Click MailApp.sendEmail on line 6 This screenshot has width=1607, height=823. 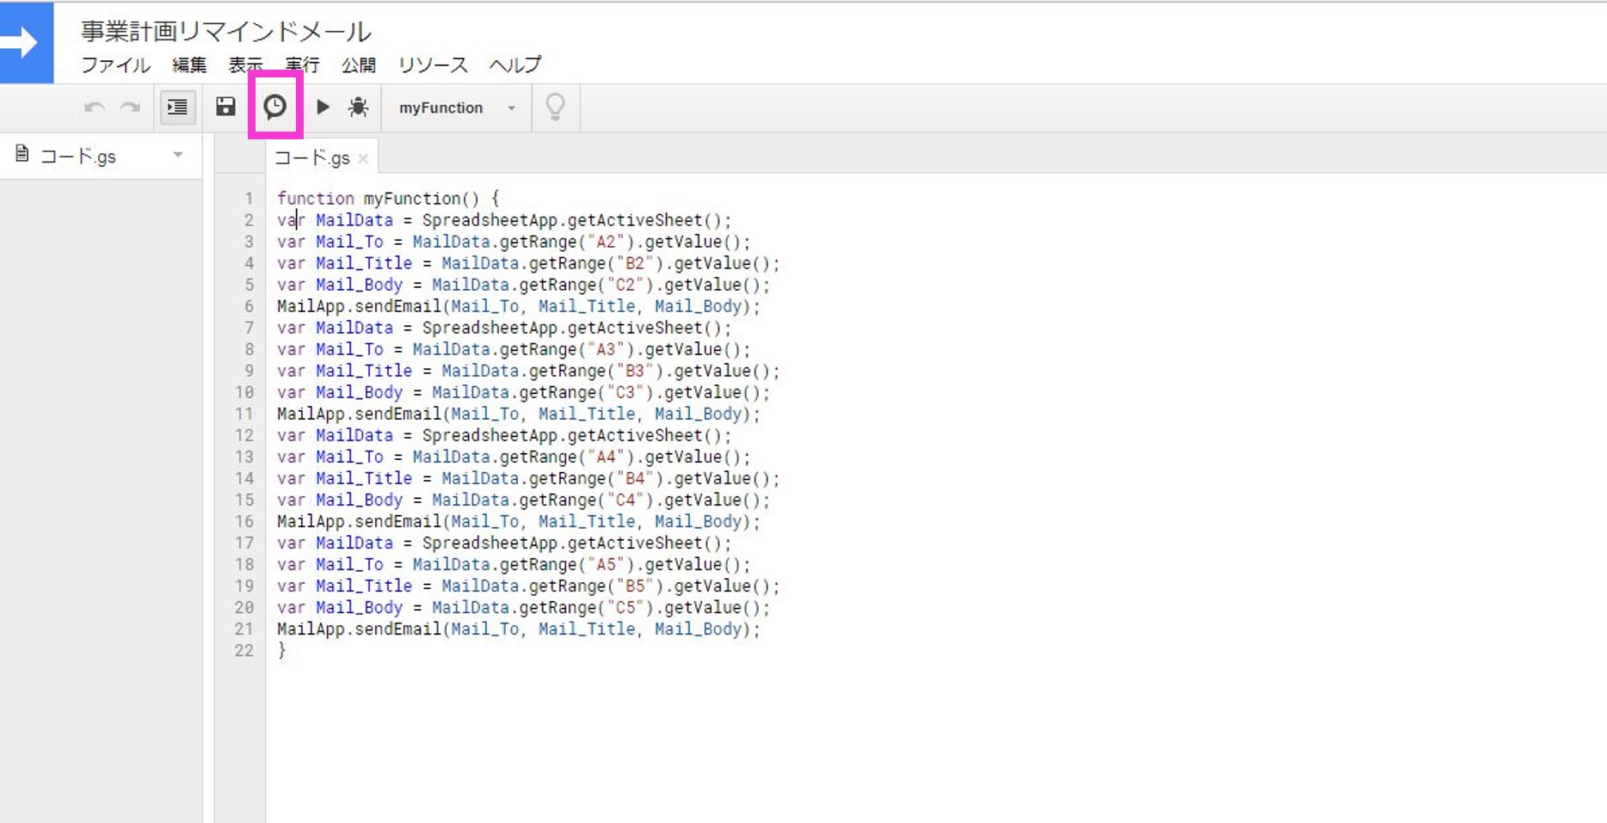[359, 306]
